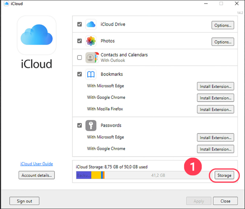Click the Close button
Viewport: 245px width, 209px height.
[225, 201]
